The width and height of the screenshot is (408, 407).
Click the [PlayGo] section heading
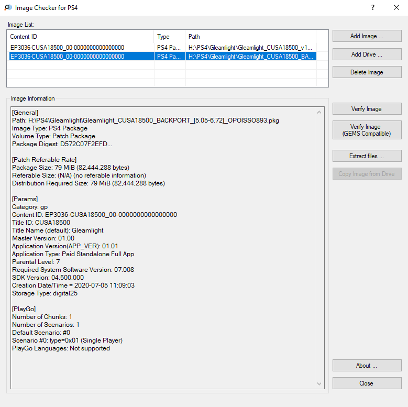tap(24, 309)
